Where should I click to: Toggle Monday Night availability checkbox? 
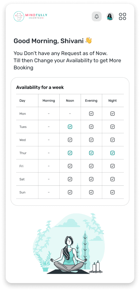113,114
